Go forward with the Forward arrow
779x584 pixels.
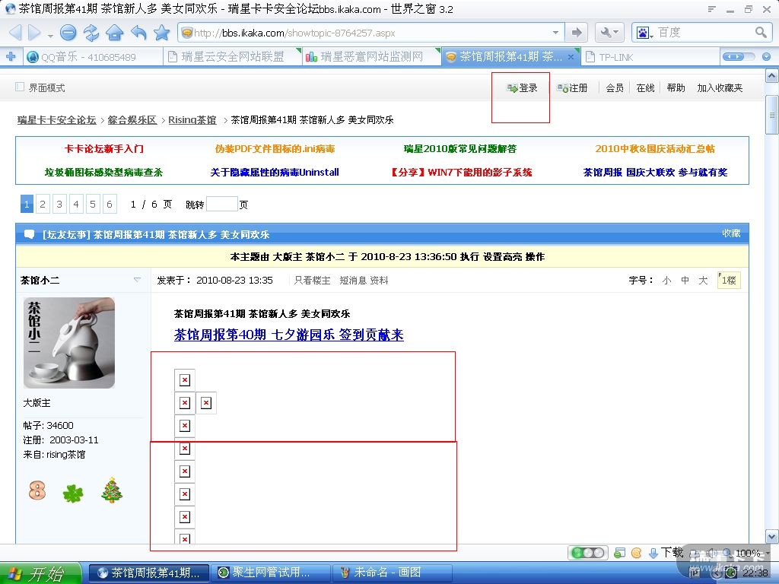34,33
